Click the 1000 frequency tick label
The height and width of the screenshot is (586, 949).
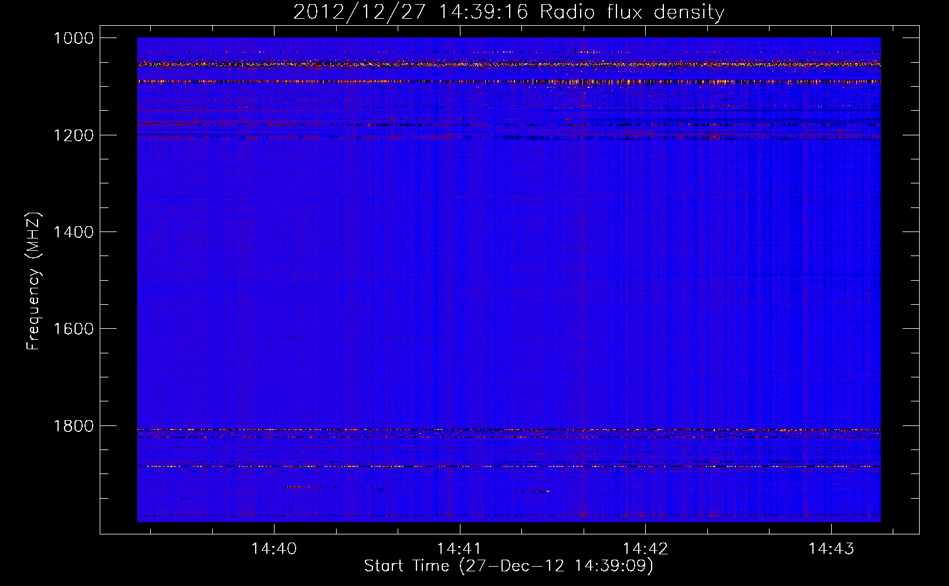click(73, 38)
